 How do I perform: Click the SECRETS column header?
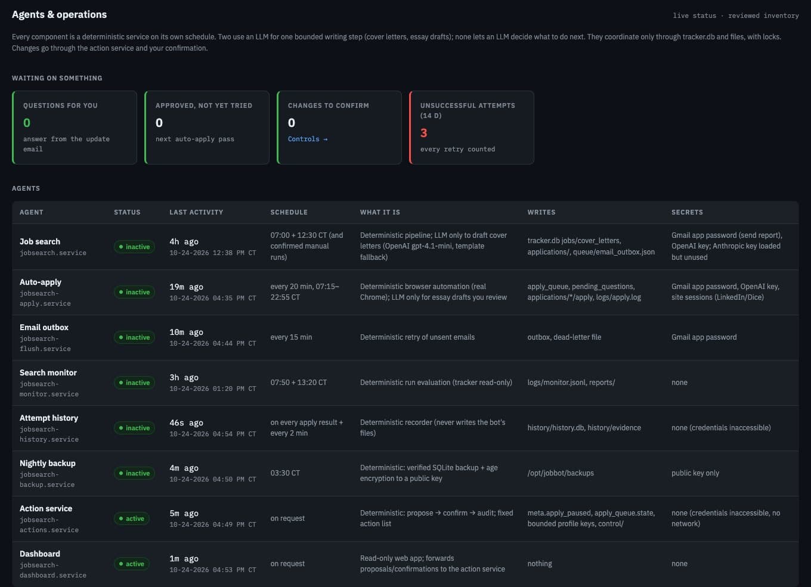point(687,212)
